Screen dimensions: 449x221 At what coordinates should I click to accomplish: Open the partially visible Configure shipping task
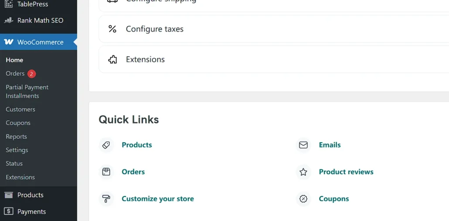tap(274, 5)
